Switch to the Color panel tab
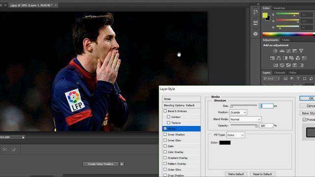The width and height of the screenshot is (315, 177). pyautogui.click(x=266, y=8)
